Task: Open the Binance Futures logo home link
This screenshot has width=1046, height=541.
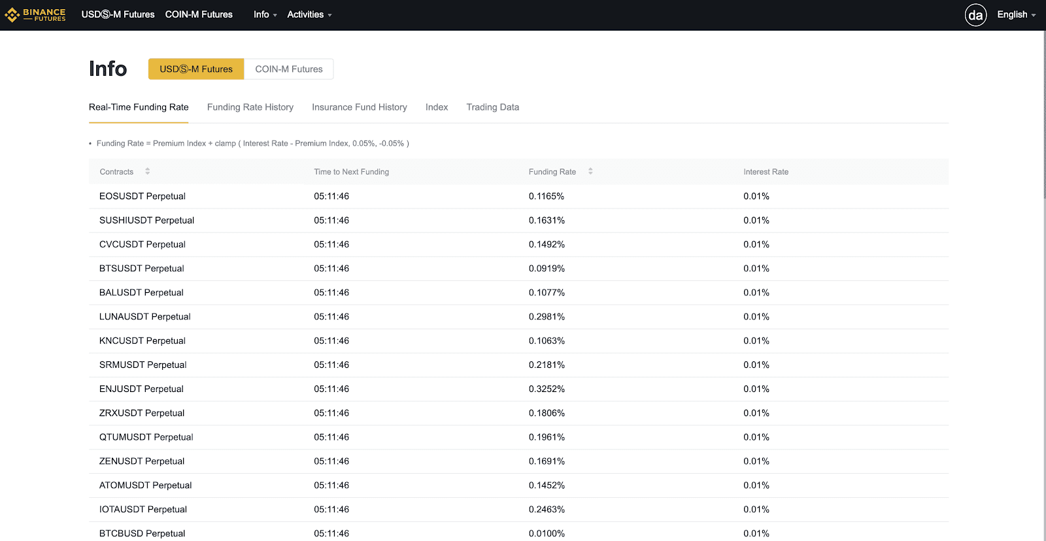Action: (x=35, y=14)
